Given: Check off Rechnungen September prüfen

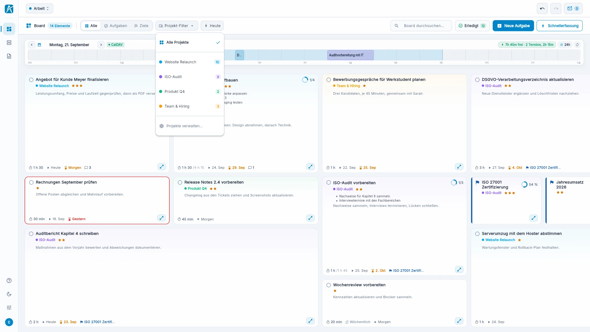Looking at the screenshot, I should [x=31, y=182].
